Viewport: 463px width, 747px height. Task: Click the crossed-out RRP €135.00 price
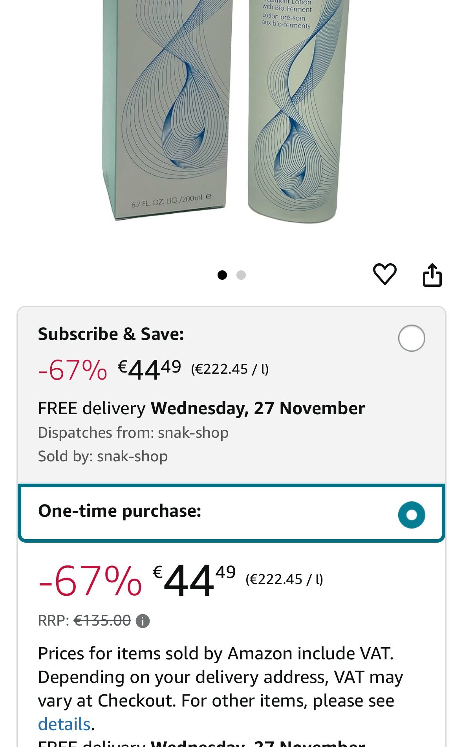tap(102, 621)
